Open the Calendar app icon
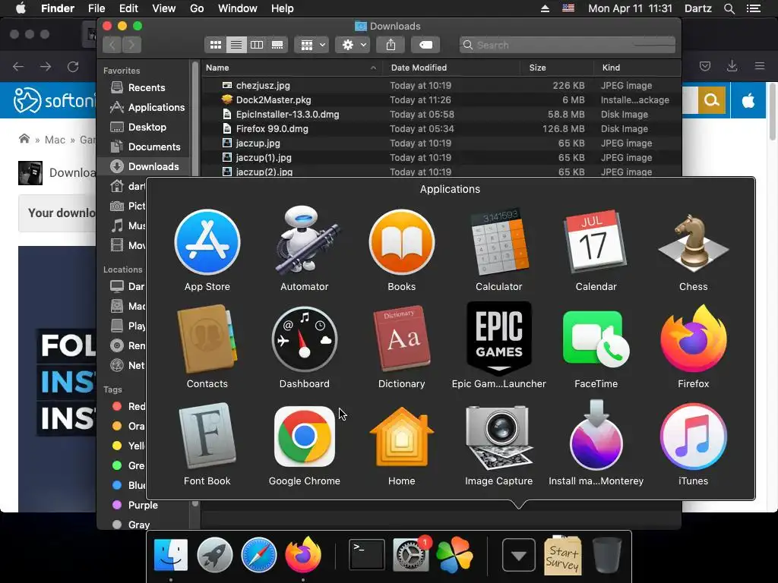This screenshot has height=583, width=778. tap(596, 242)
